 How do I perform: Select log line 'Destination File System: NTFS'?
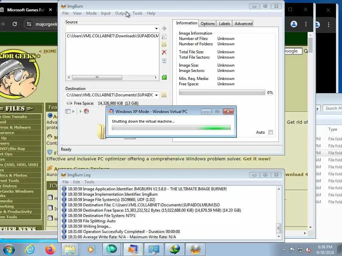coord(99,216)
